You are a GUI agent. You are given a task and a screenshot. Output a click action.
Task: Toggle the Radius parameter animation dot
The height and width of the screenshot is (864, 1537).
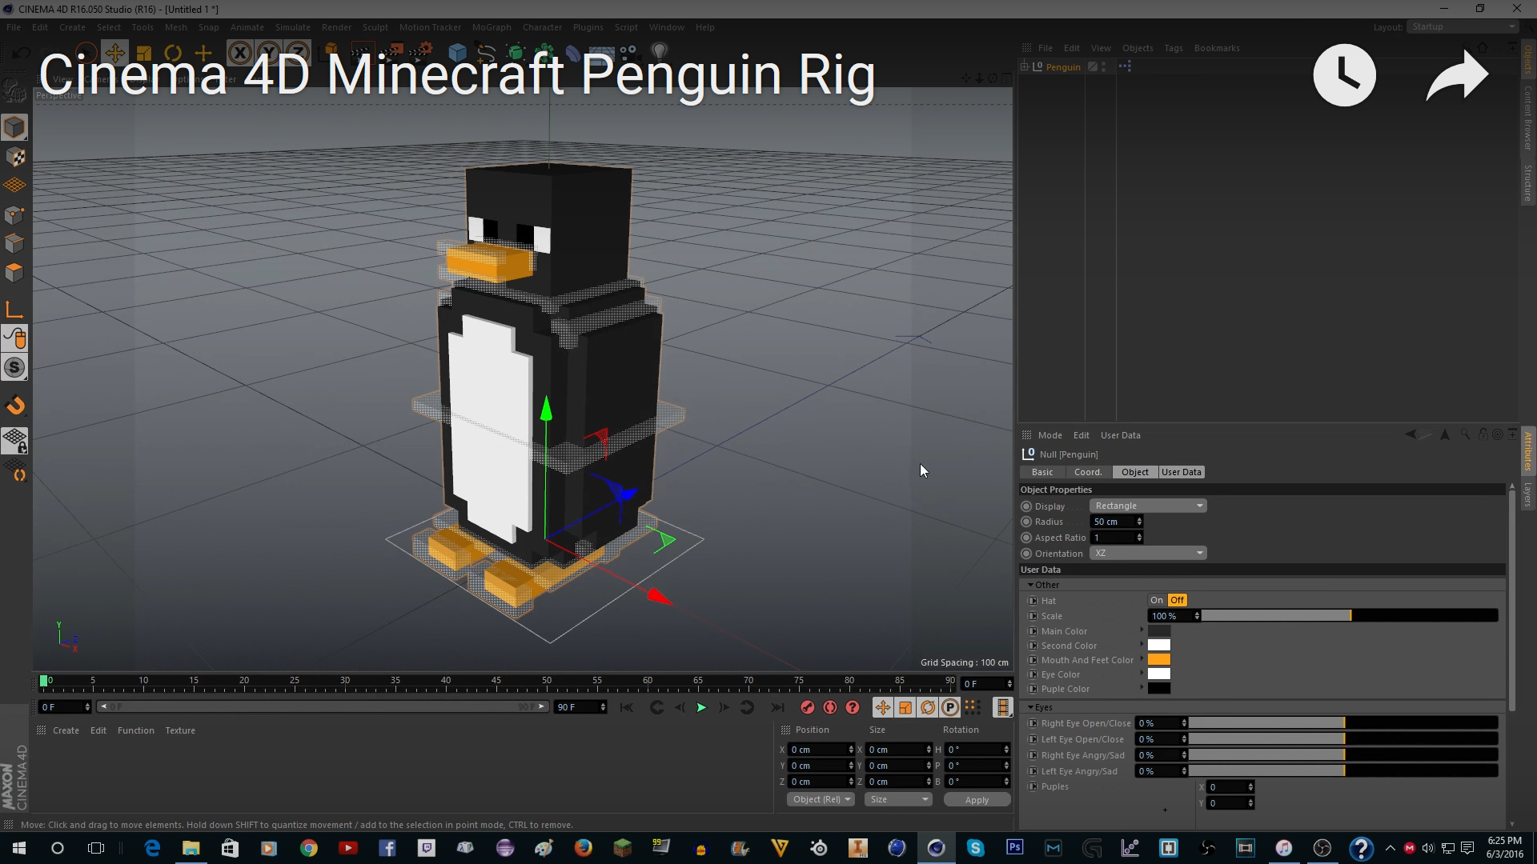pos(1026,522)
